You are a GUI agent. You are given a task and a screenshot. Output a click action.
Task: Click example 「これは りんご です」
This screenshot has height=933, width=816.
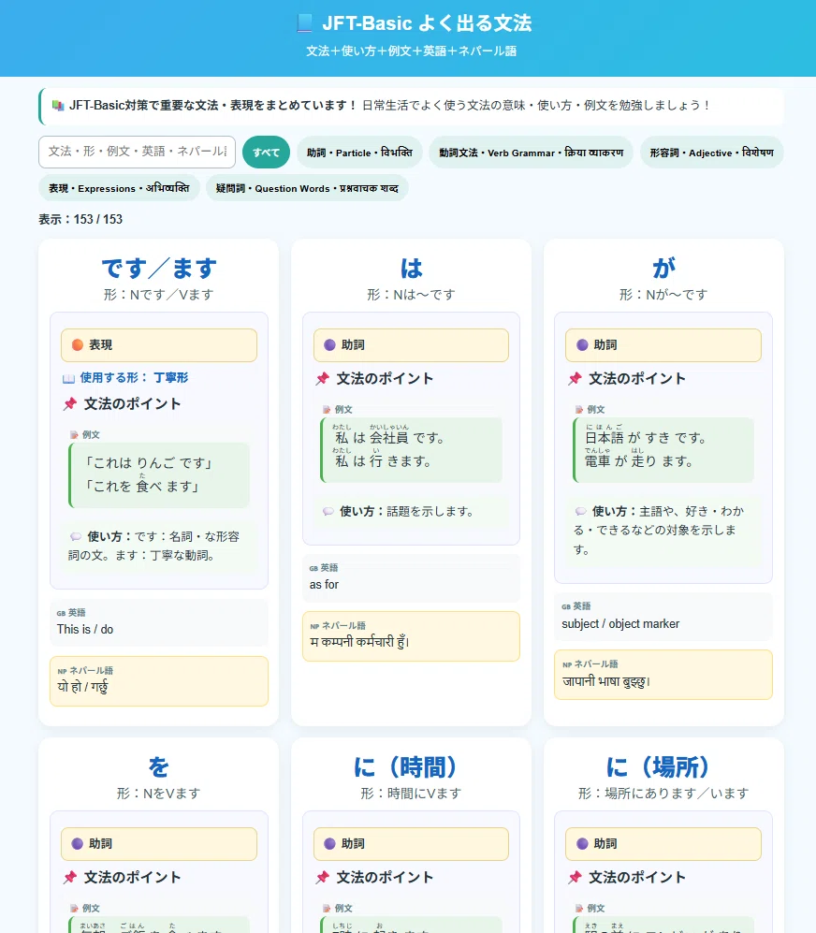tap(148, 463)
